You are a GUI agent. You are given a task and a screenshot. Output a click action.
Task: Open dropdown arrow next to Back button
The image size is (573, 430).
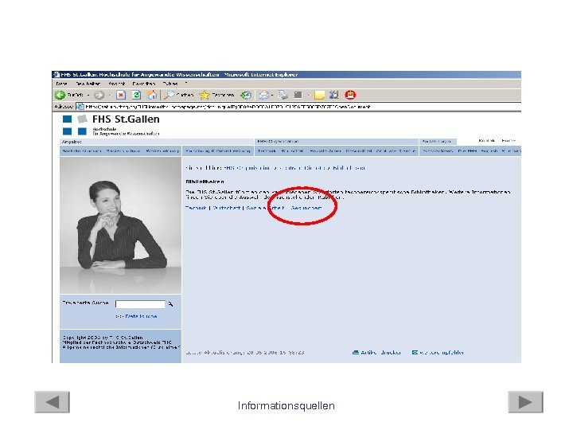coord(88,95)
